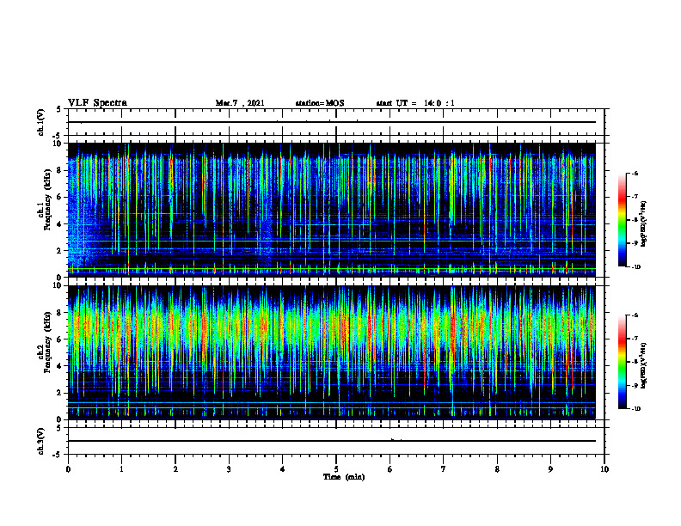The height and width of the screenshot is (526, 681).
Task: Click the ch.1 voltage waveform trace
Action: [x=332, y=122]
